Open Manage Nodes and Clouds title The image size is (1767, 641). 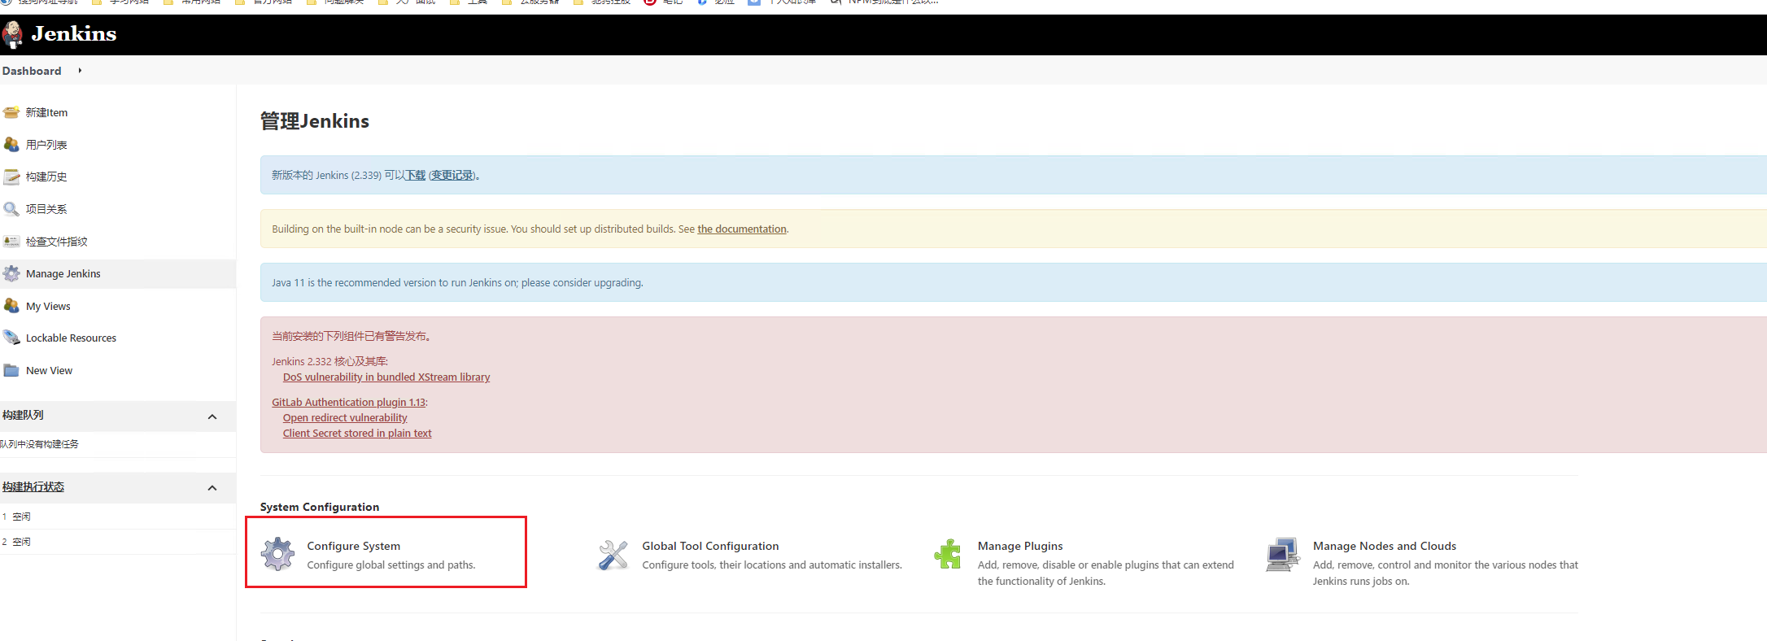pos(1385,546)
